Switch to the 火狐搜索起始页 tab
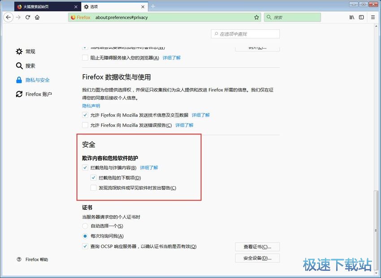The height and width of the screenshot is (278, 381). tap(48, 7)
